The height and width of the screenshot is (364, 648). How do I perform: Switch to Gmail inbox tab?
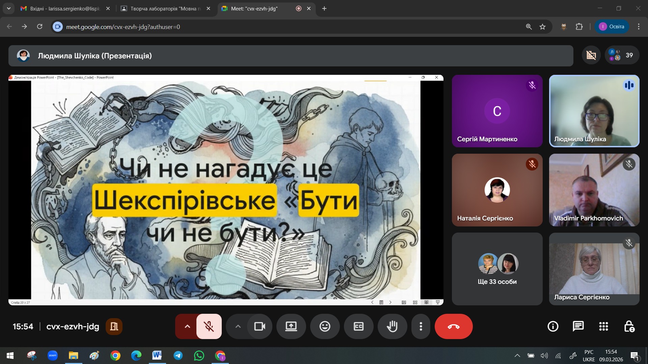65,8
